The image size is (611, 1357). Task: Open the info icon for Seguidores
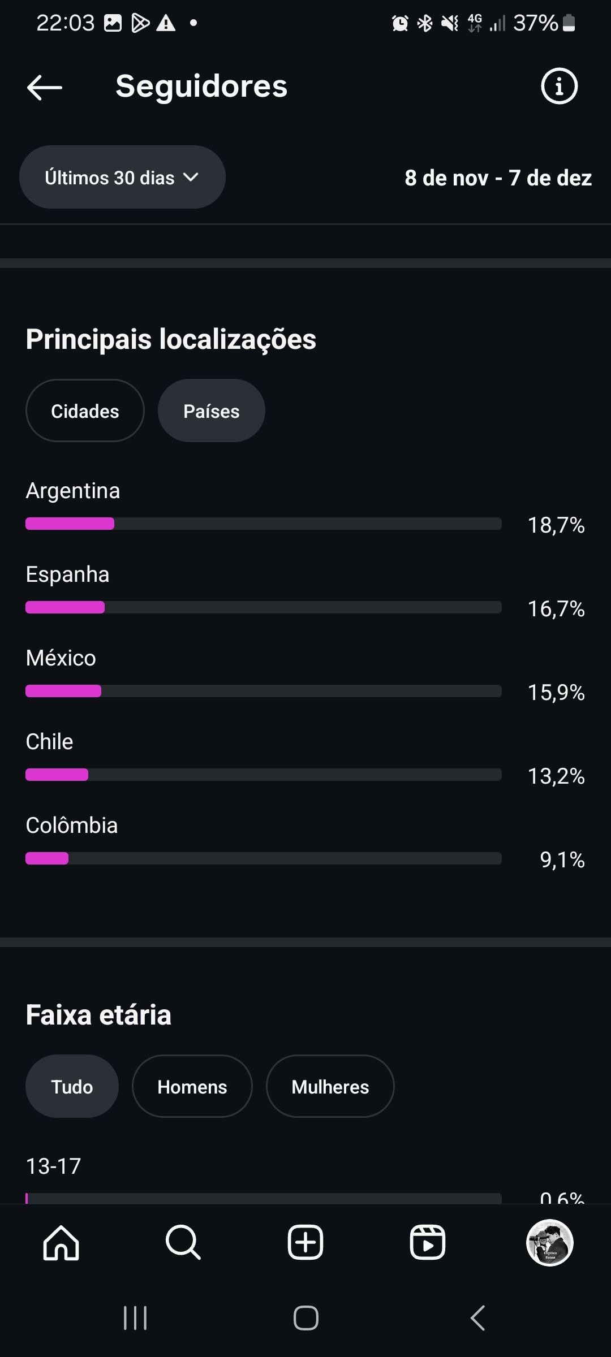click(559, 87)
